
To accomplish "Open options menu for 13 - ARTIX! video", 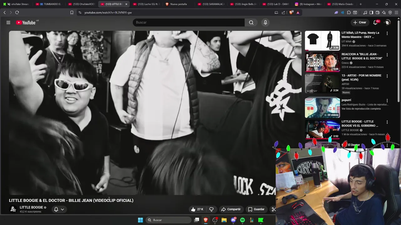I will coord(387,76).
